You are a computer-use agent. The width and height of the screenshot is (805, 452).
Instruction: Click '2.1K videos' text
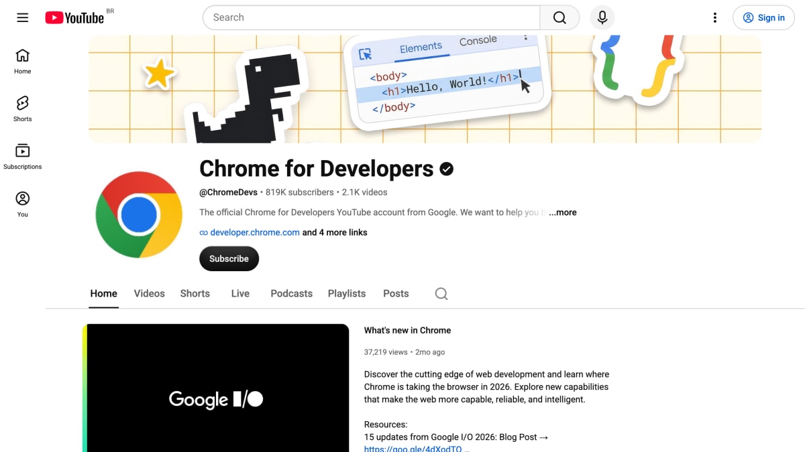pos(364,192)
